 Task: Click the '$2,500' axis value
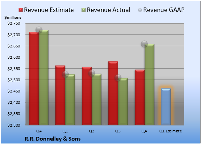(x=14, y=80)
